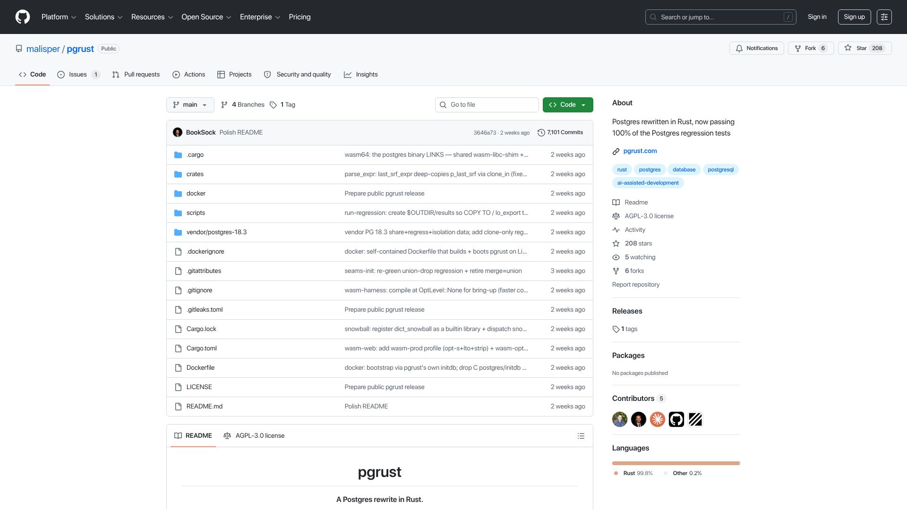Click the BookSock commit author avatar
The width and height of the screenshot is (907, 510).
[178, 133]
